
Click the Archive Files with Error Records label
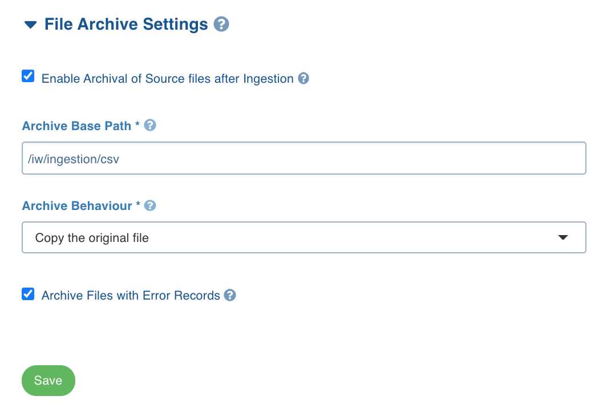click(131, 296)
